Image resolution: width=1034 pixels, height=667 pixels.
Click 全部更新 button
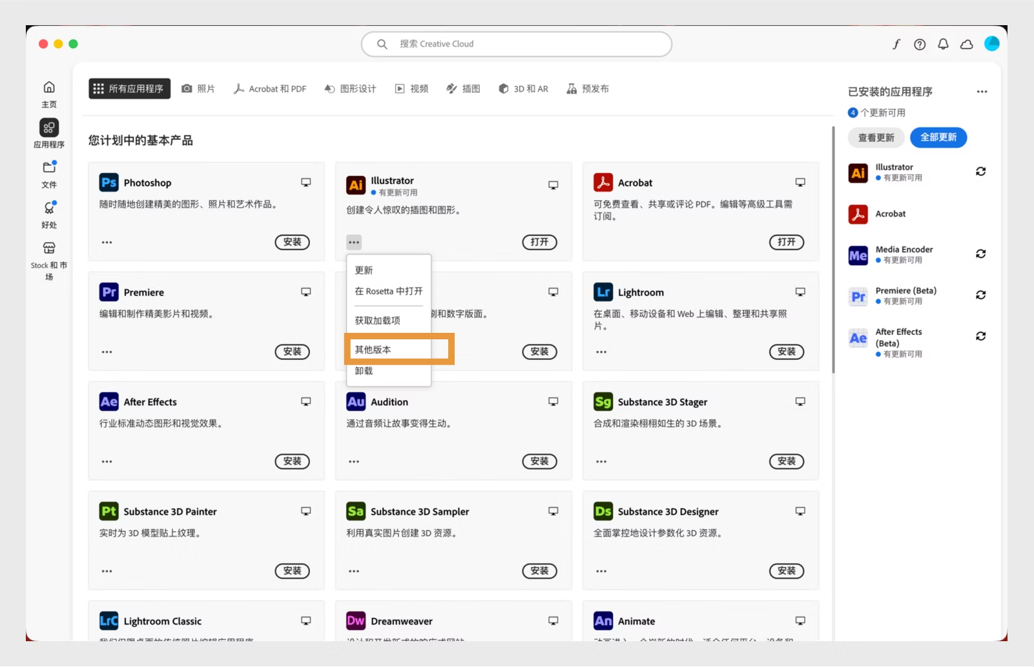(x=938, y=137)
